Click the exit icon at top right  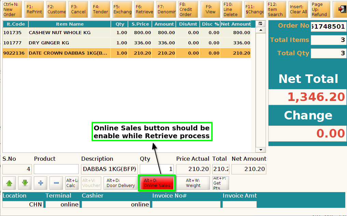tap(341, 9)
